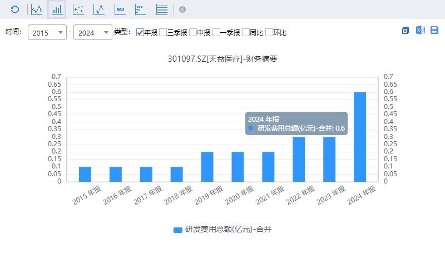Switch to the line chart type
The height and width of the screenshot is (263, 445).
pyautogui.click(x=37, y=9)
